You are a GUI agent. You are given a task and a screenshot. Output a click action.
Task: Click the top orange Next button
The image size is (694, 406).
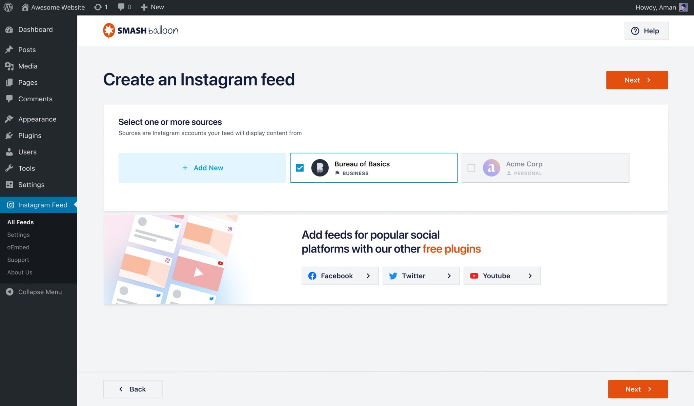[637, 80]
